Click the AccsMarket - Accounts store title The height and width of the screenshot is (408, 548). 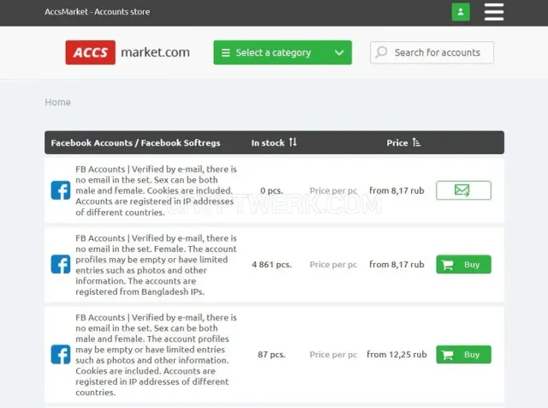coord(97,12)
